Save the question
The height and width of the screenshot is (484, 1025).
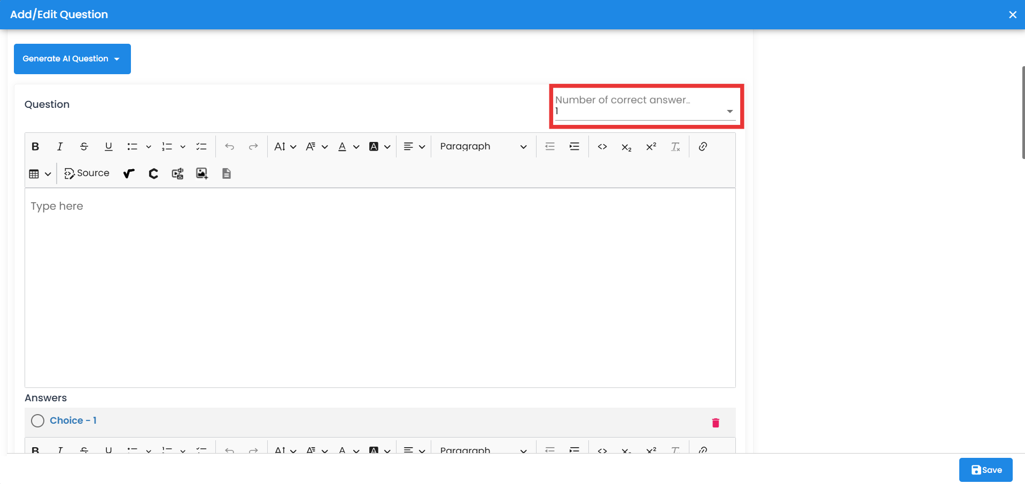click(x=985, y=470)
